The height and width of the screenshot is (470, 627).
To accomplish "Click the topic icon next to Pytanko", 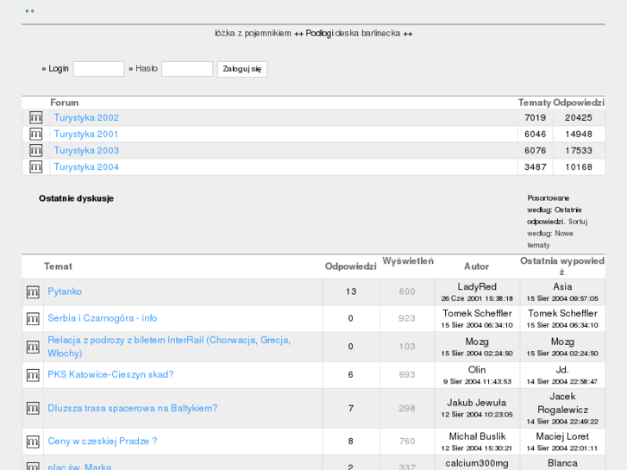I will 33,292.
